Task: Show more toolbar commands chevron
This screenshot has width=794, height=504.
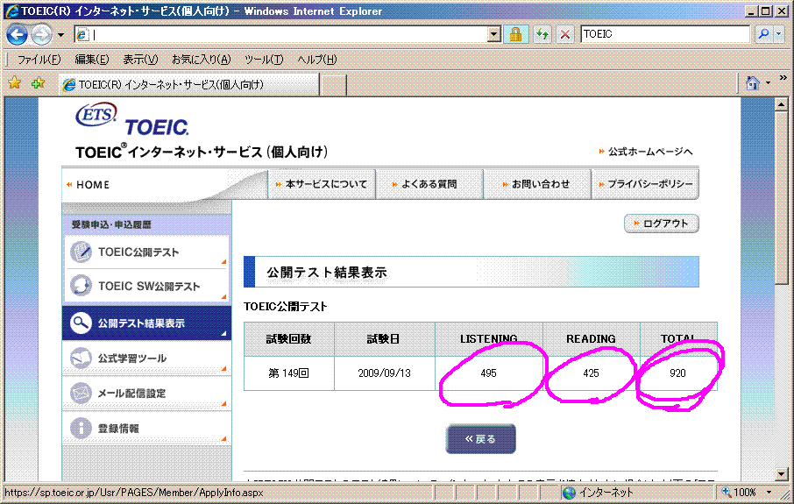Action: tap(783, 78)
